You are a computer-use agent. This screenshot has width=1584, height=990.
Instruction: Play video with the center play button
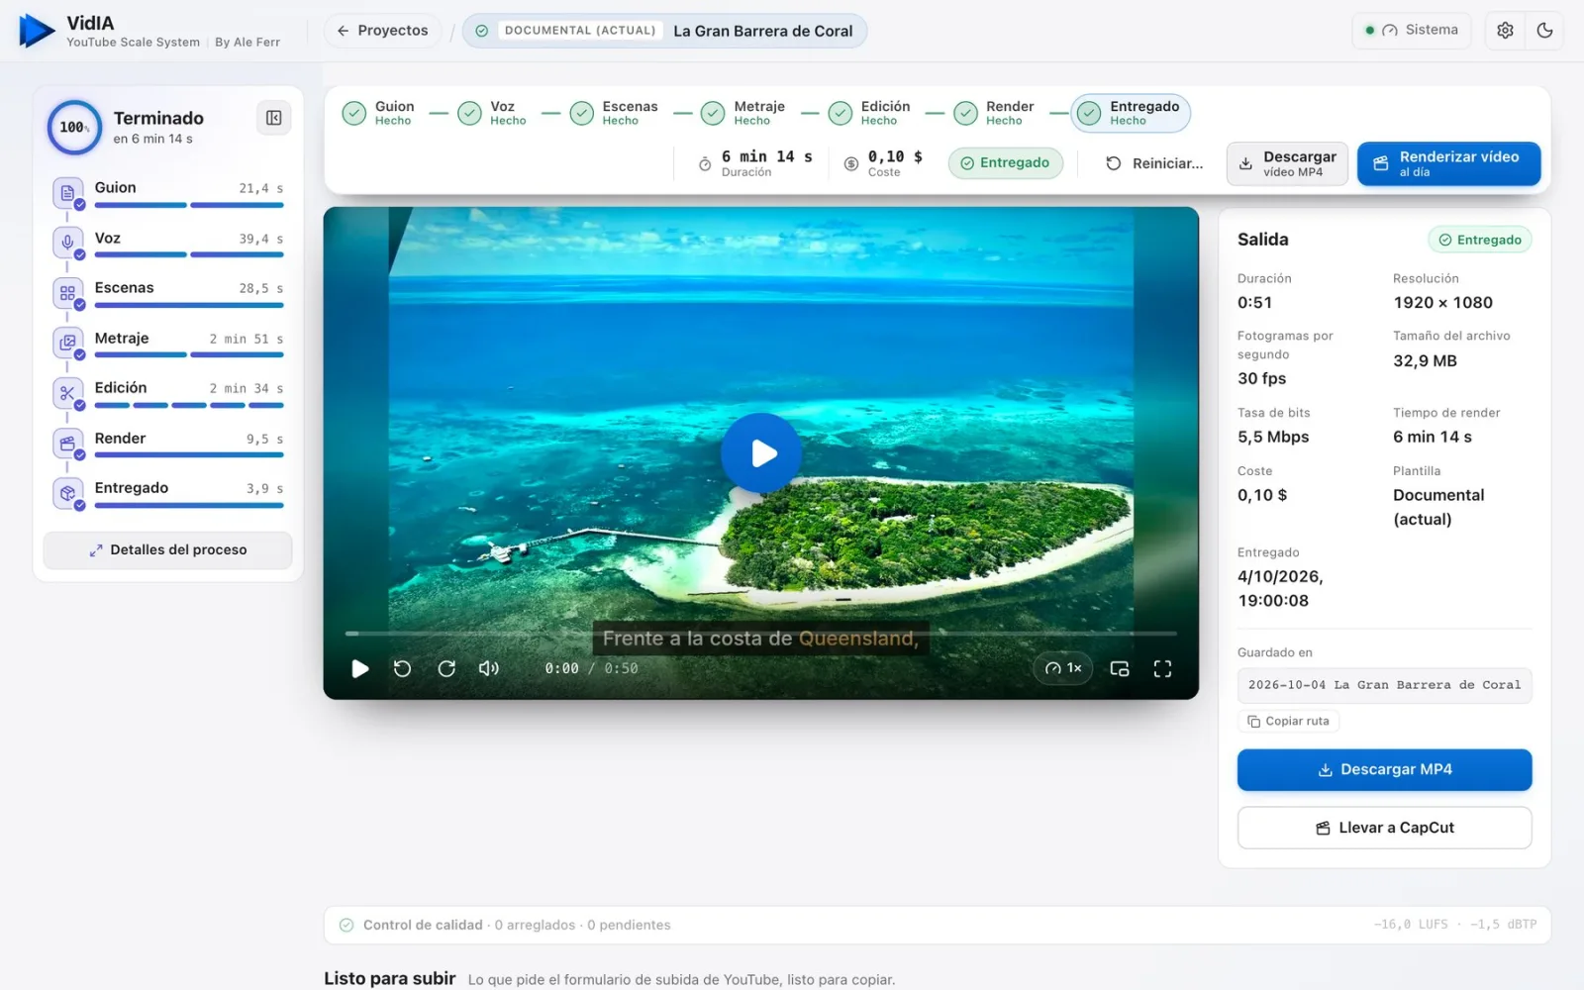760,452
